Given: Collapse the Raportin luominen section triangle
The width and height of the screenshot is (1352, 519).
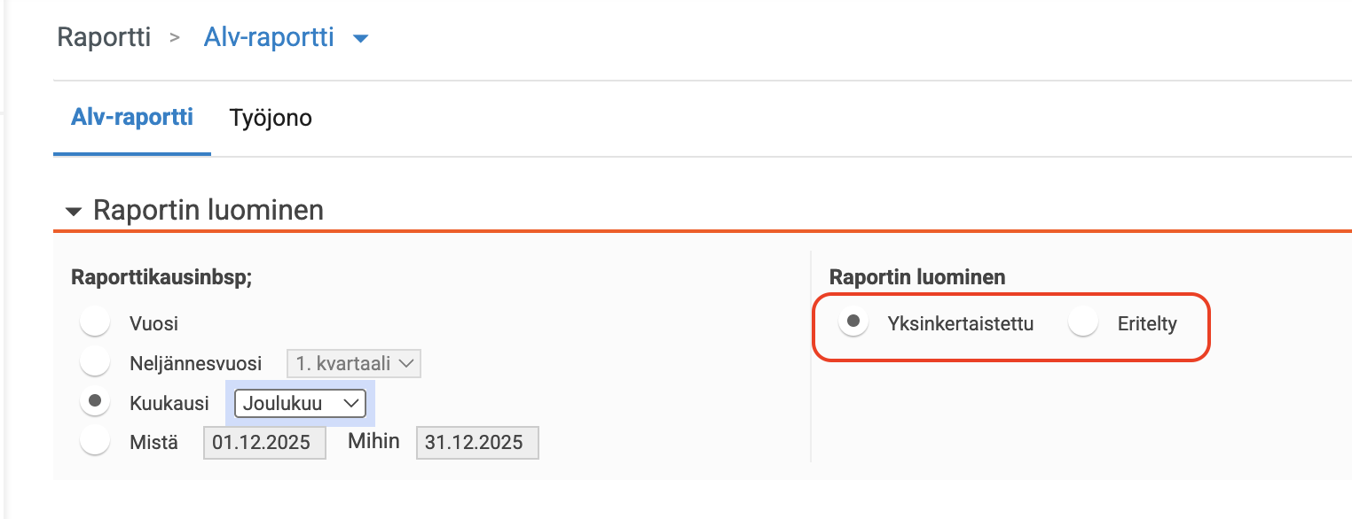Looking at the screenshot, I should click(x=75, y=212).
